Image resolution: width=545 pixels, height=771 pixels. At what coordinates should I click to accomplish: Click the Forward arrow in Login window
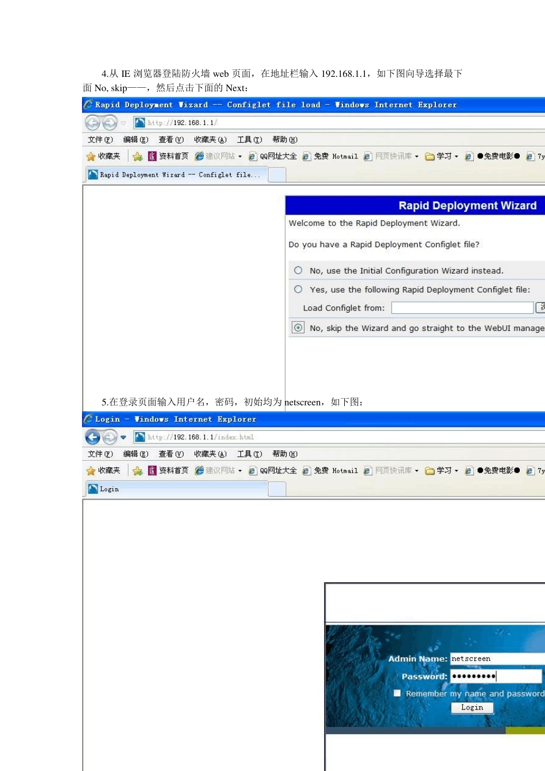click(110, 437)
